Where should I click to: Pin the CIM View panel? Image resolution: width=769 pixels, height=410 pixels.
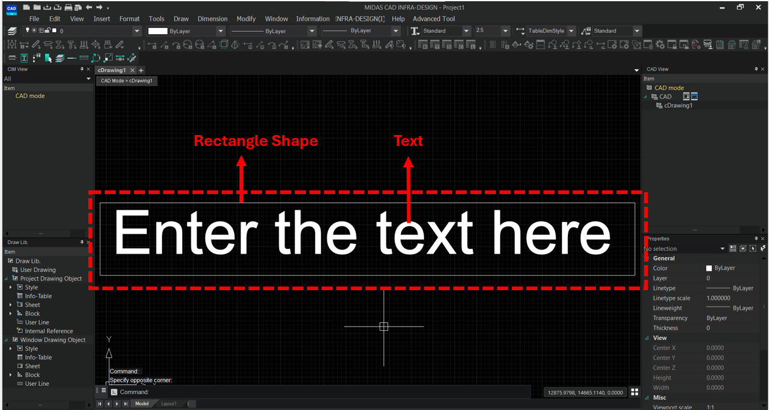pyautogui.click(x=82, y=69)
